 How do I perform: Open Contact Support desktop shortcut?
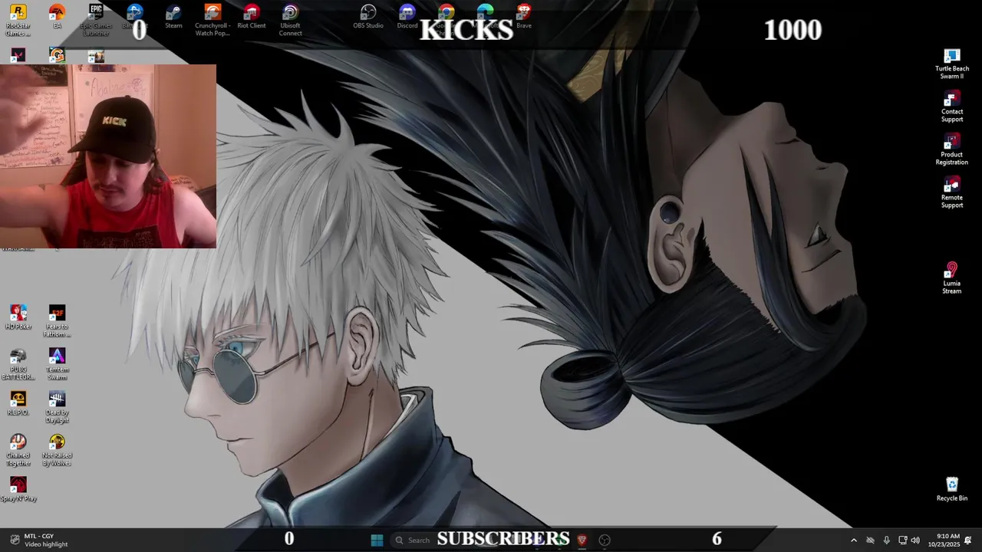coord(952,107)
